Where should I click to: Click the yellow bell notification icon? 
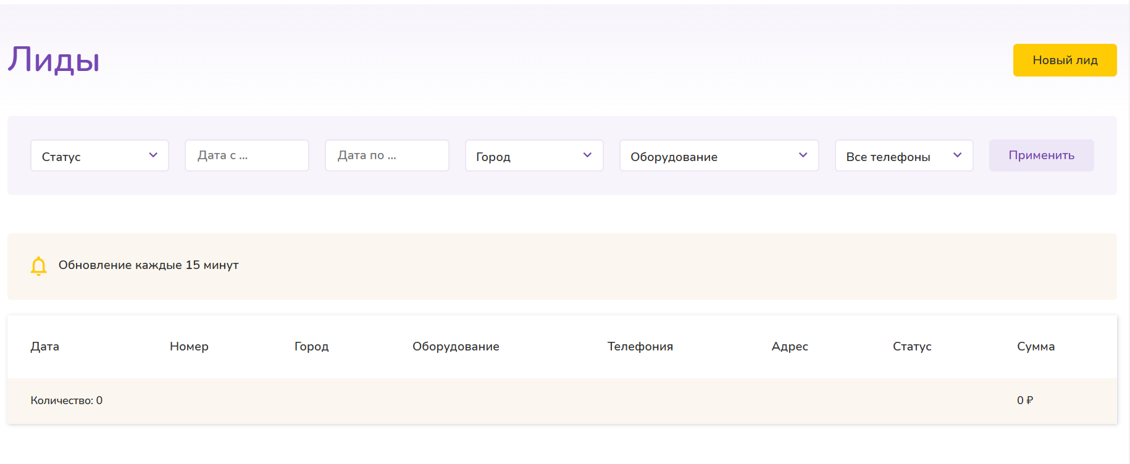(38, 266)
